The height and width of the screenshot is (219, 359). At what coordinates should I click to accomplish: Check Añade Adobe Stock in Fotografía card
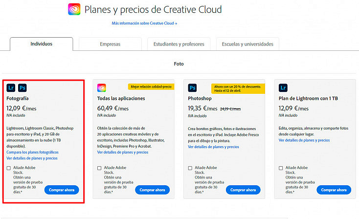coord(9,168)
